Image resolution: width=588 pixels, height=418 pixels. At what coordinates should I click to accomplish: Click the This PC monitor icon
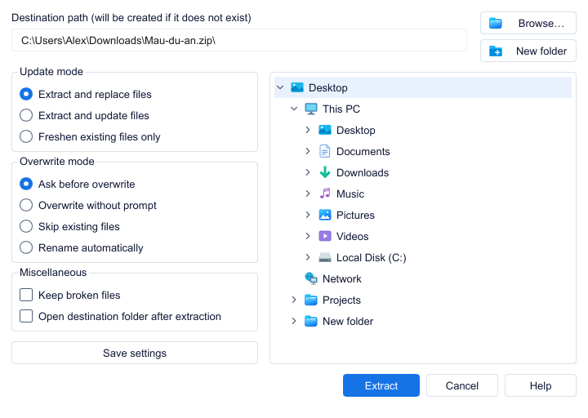[311, 109]
